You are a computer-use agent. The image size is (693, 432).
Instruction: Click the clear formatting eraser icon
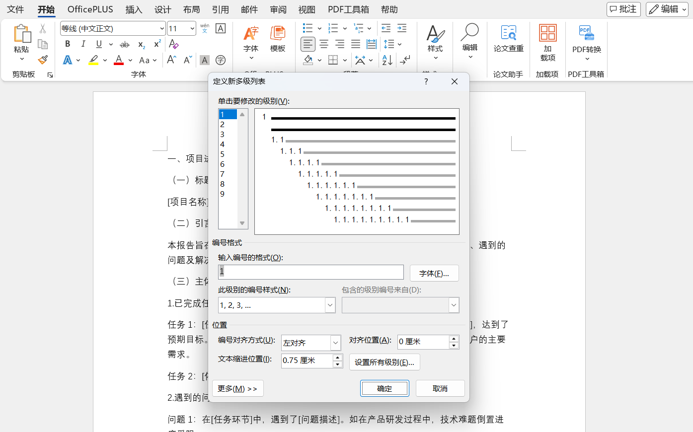tap(173, 44)
